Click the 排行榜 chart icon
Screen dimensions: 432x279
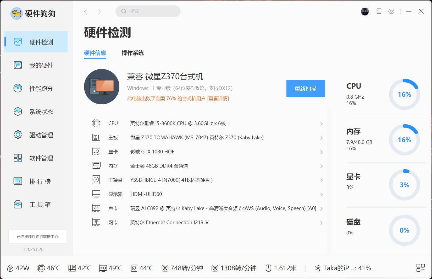click(x=18, y=181)
